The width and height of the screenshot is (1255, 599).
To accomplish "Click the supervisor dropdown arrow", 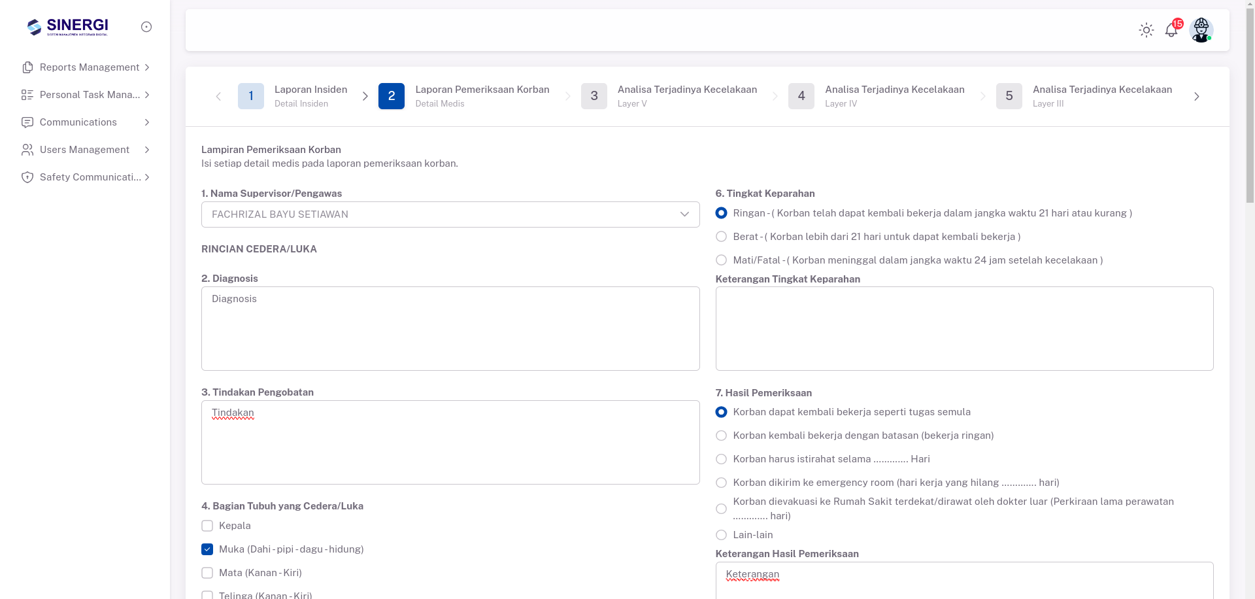I will [684, 214].
